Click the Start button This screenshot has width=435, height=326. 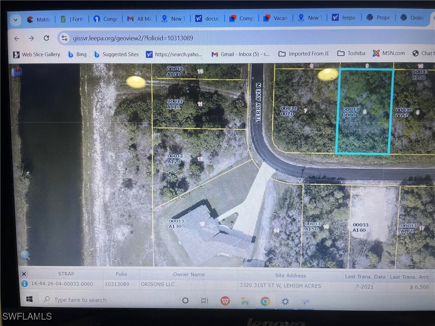[29, 299]
